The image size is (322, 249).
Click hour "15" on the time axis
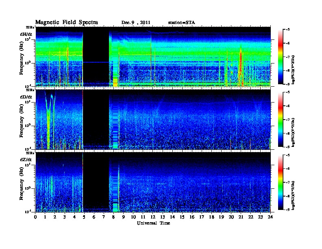pos(182,217)
